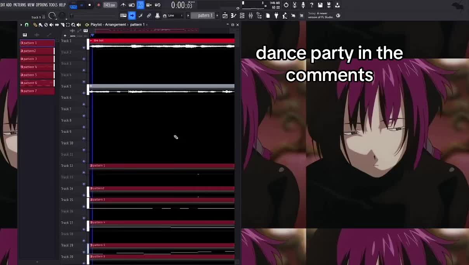Viewport: 469px width, 265px height.
Task: Open the one-click audio recording microphone icon
Action: point(303,5)
